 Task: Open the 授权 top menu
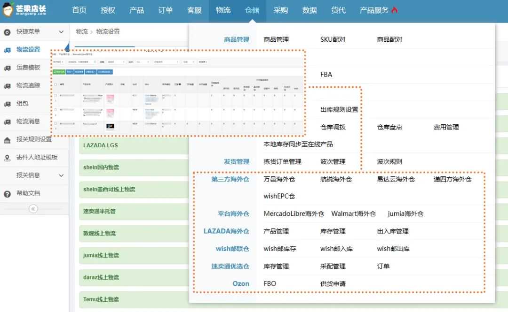point(108,10)
